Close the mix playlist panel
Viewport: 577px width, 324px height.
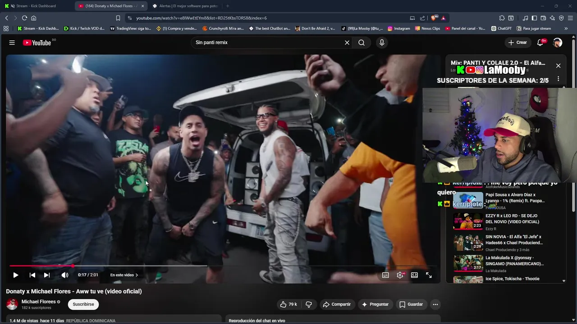[x=558, y=66]
